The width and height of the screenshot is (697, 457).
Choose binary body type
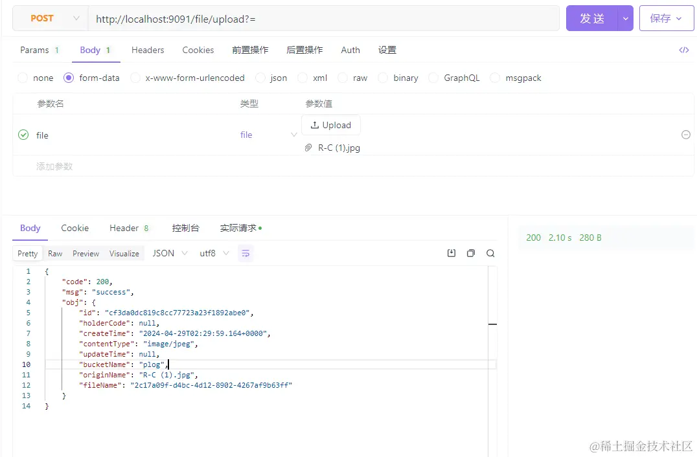398,78
